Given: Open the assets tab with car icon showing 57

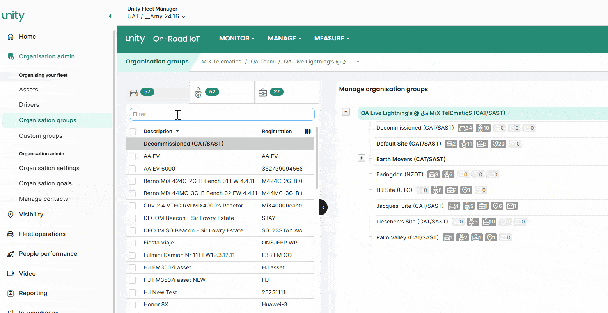Looking at the screenshot, I should click(158, 92).
